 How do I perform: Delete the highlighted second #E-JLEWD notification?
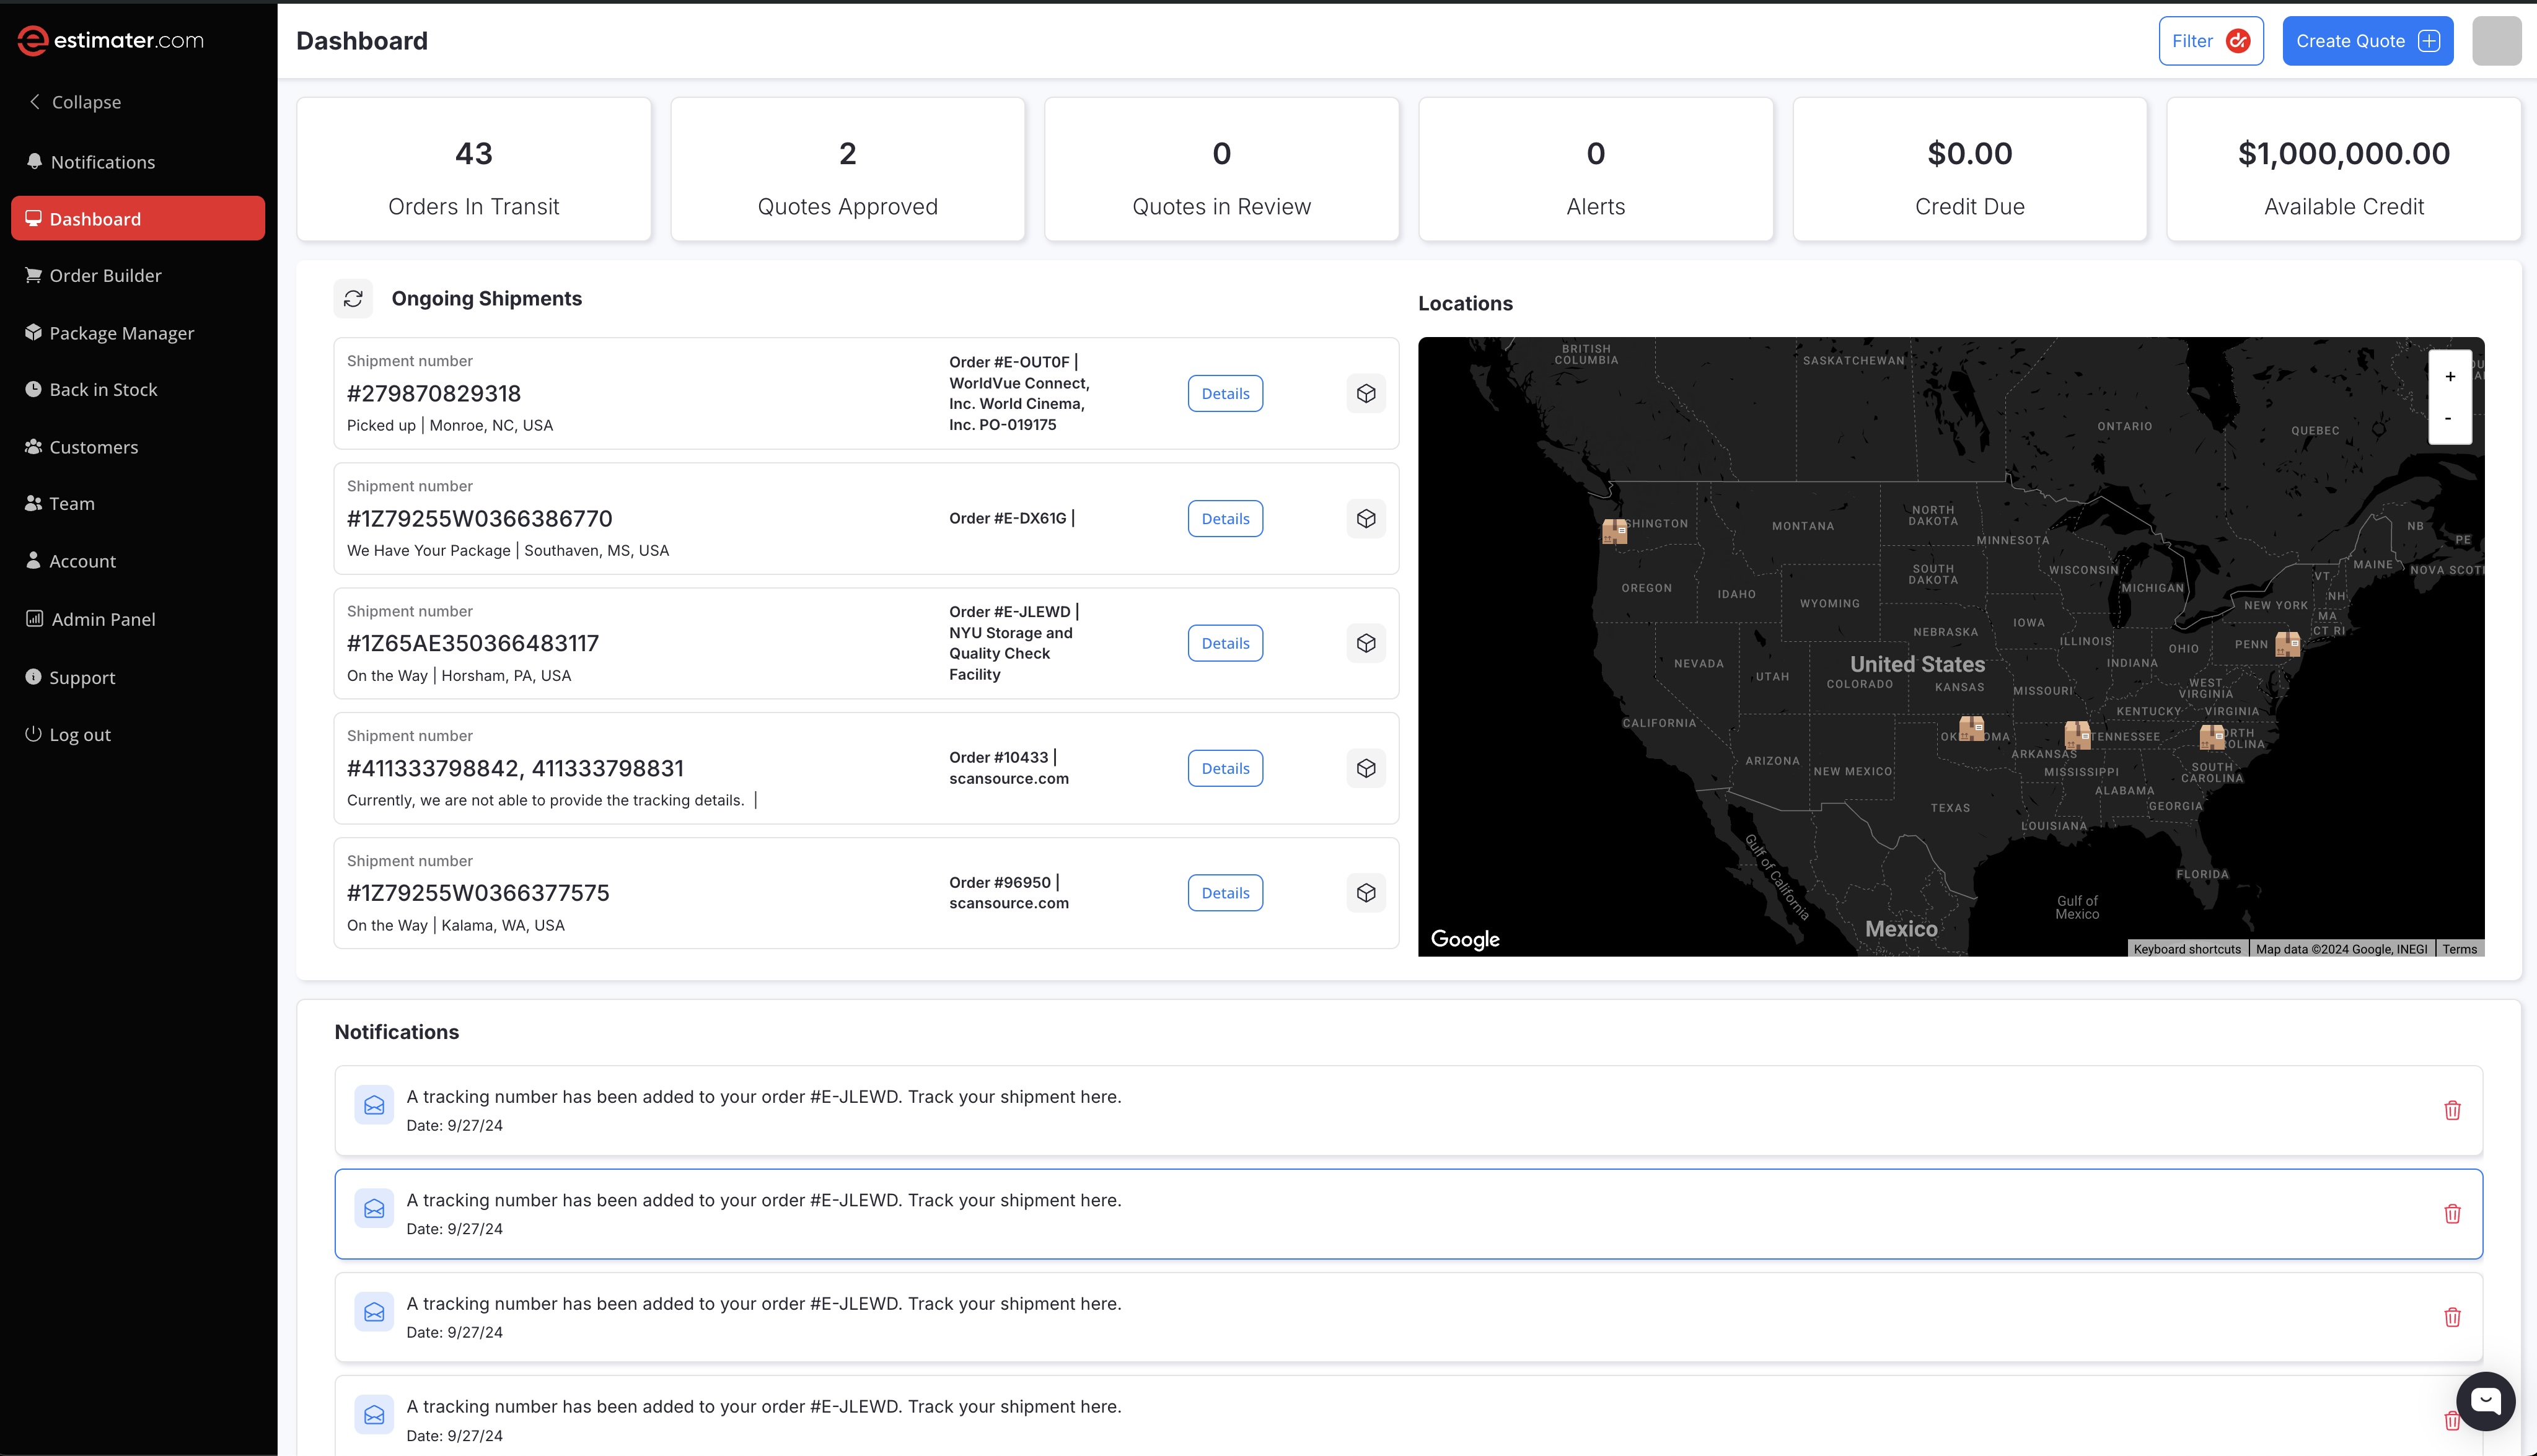(x=2452, y=1214)
